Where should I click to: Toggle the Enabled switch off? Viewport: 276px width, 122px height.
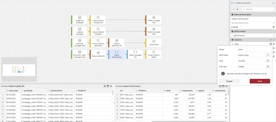pyautogui.click(x=273, y=27)
